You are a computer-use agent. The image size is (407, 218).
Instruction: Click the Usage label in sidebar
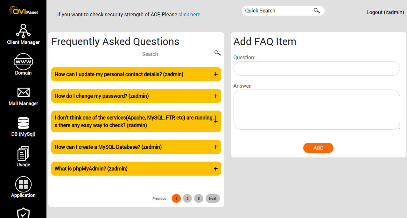coord(23,165)
